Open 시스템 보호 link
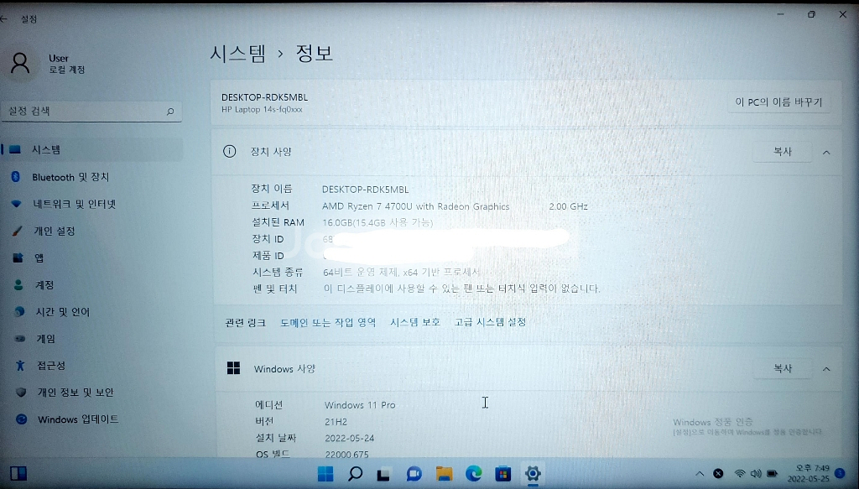 [414, 322]
